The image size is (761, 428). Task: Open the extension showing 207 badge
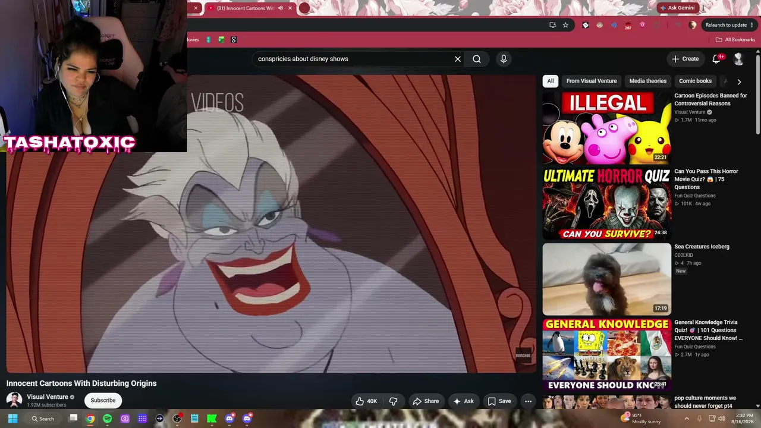tap(628, 26)
